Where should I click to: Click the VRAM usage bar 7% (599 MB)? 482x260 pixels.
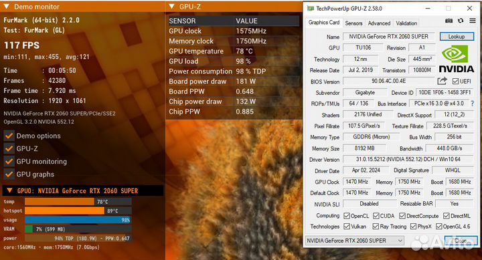coord(78,229)
